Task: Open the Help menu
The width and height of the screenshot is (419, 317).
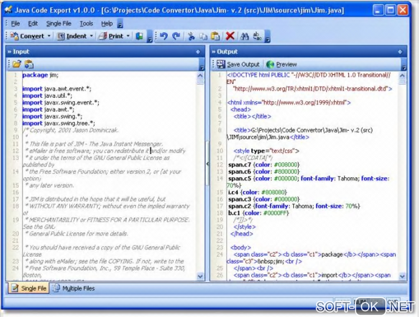Action: [107, 23]
